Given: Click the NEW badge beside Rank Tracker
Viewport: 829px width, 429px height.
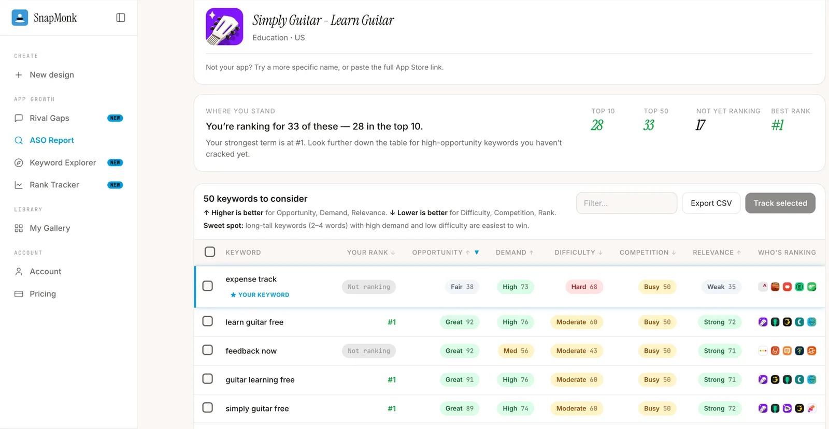Looking at the screenshot, I should pyautogui.click(x=115, y=185).
